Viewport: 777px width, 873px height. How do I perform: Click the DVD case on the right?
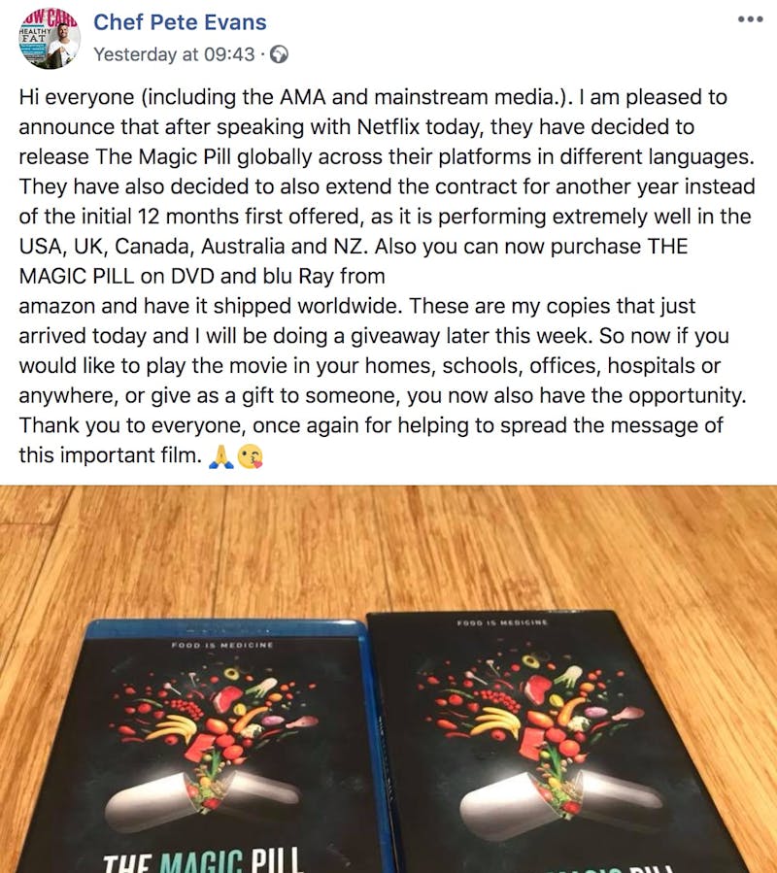pyautogui.click(x=557, y=741)
